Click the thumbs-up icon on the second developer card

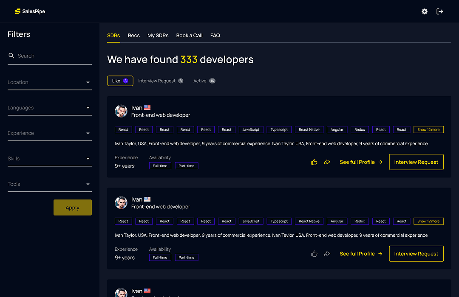pyautogui.click(x=314, y=253)
